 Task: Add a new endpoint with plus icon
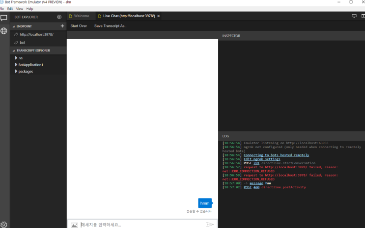pos(62,26)
